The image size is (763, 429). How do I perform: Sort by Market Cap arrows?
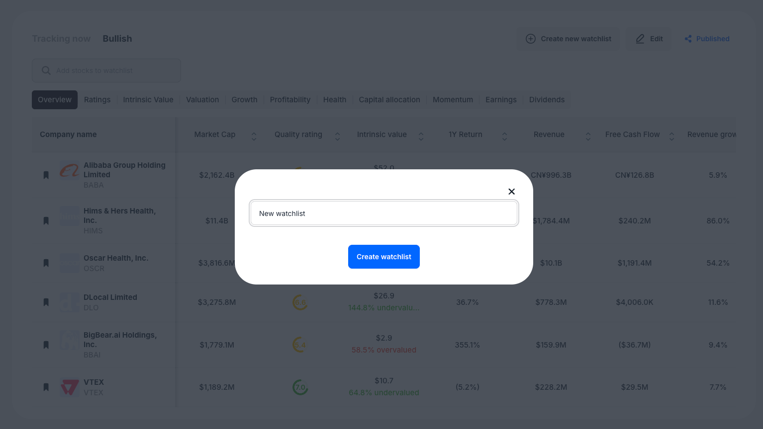point(254,136)
